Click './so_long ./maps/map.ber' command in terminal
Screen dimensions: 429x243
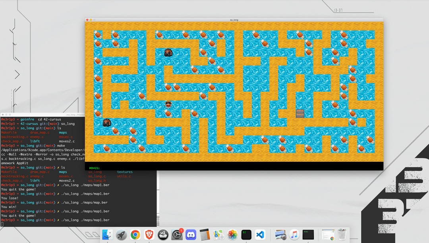pyautogui.click(x=84, y=202)
